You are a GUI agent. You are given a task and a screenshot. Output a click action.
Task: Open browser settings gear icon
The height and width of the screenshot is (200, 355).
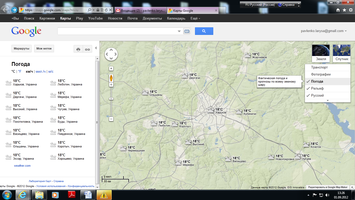coord(350,10)
